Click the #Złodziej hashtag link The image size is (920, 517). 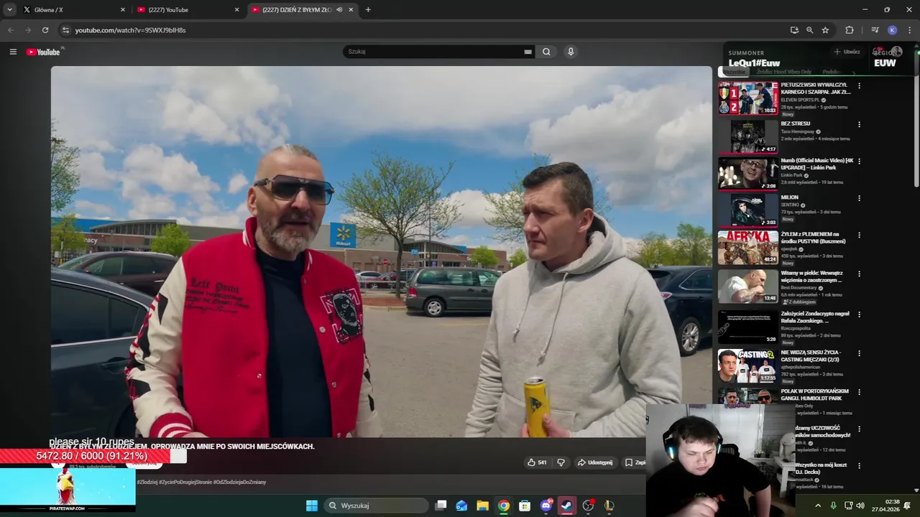[147, 482]
